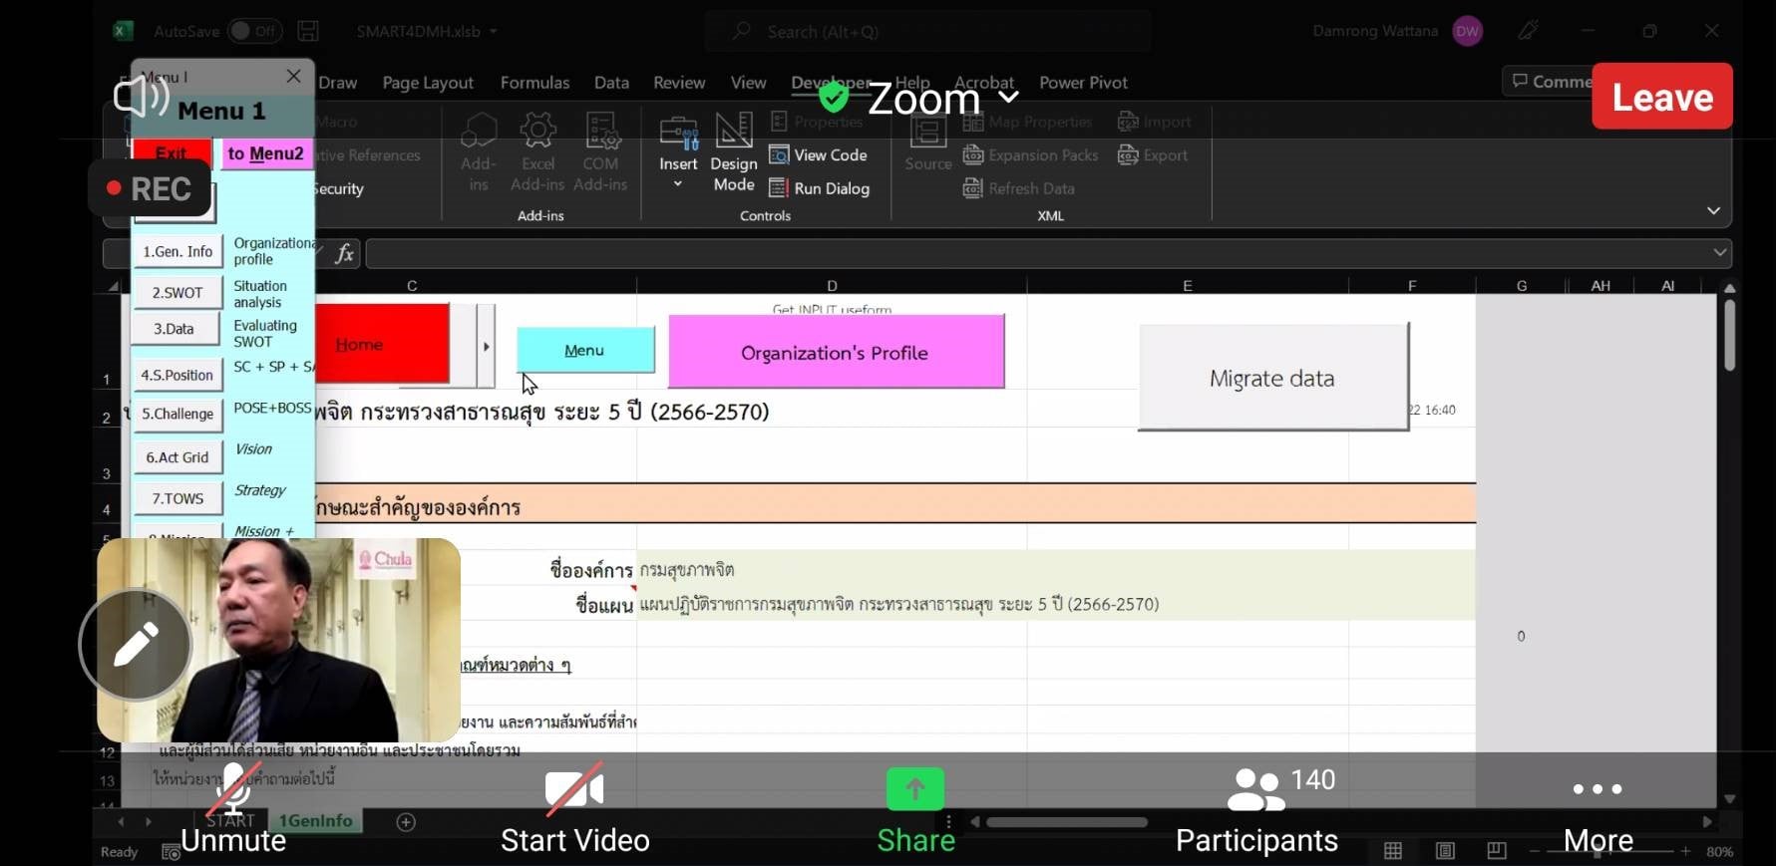Viewport: 1776px width, 866px height.
Task: Collapse the ribbon with the chevron
Action: (1713, 211)
